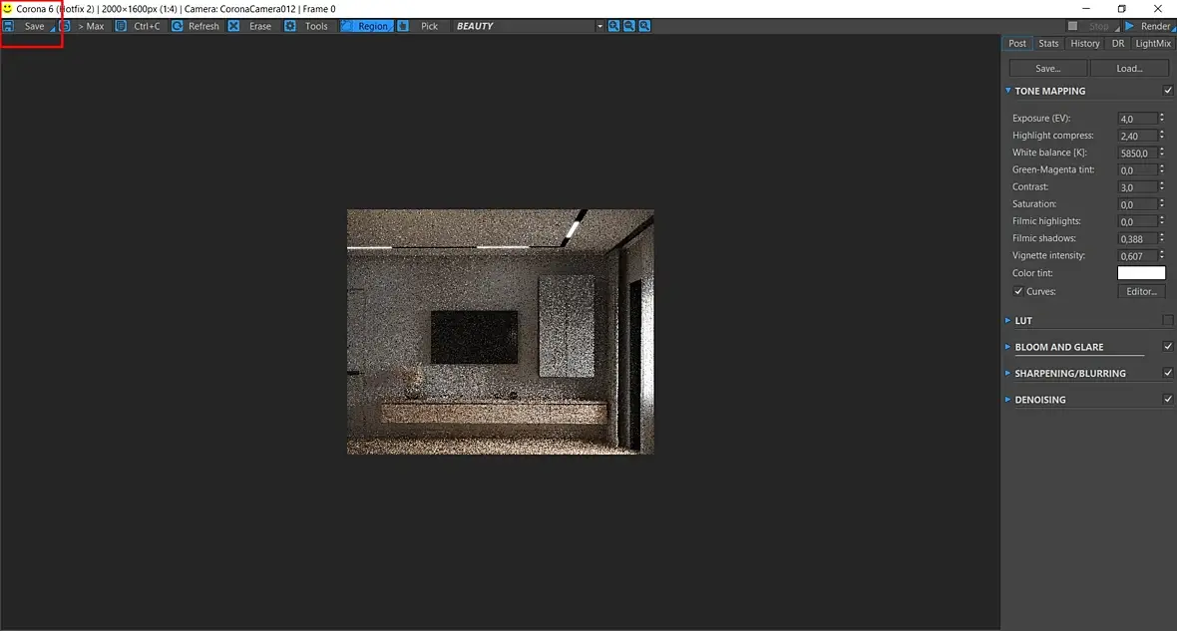Open the Color tint white swatch

tap(1141, 273)
